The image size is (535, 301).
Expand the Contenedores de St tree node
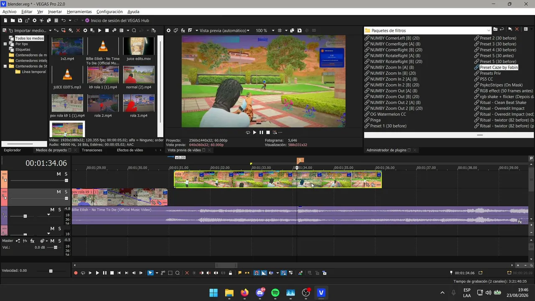(5, 66)
